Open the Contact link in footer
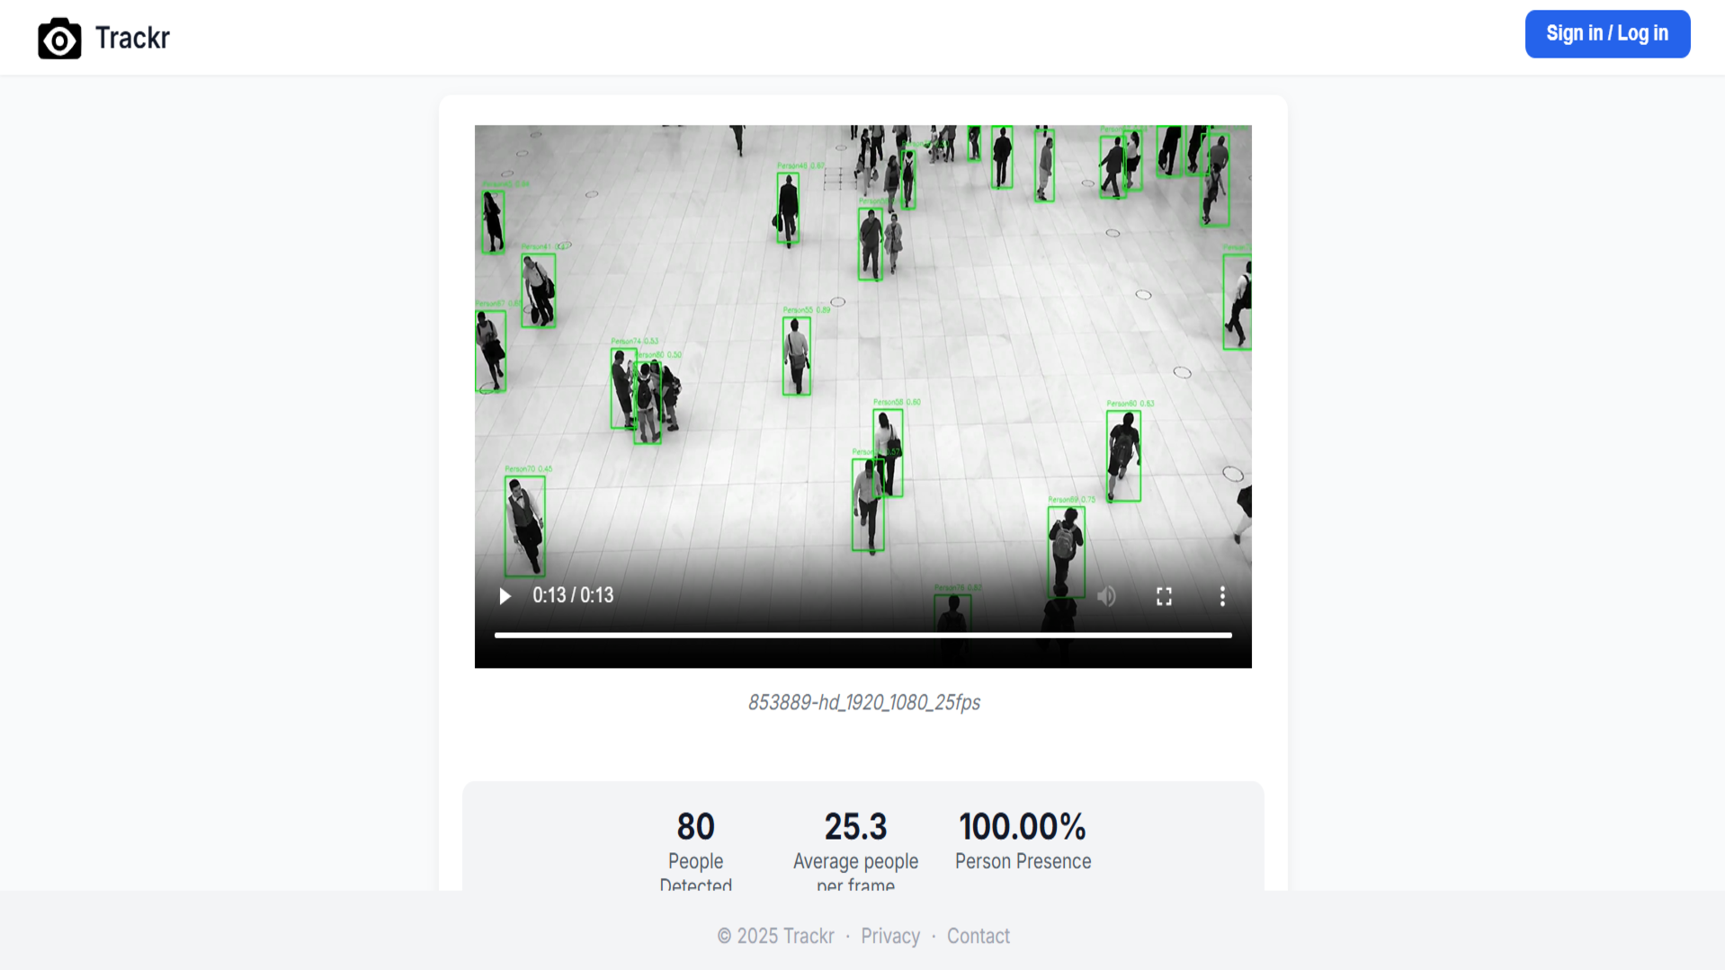The width and height of the screenshot is (1725, 970). click(x=978, y=936)
